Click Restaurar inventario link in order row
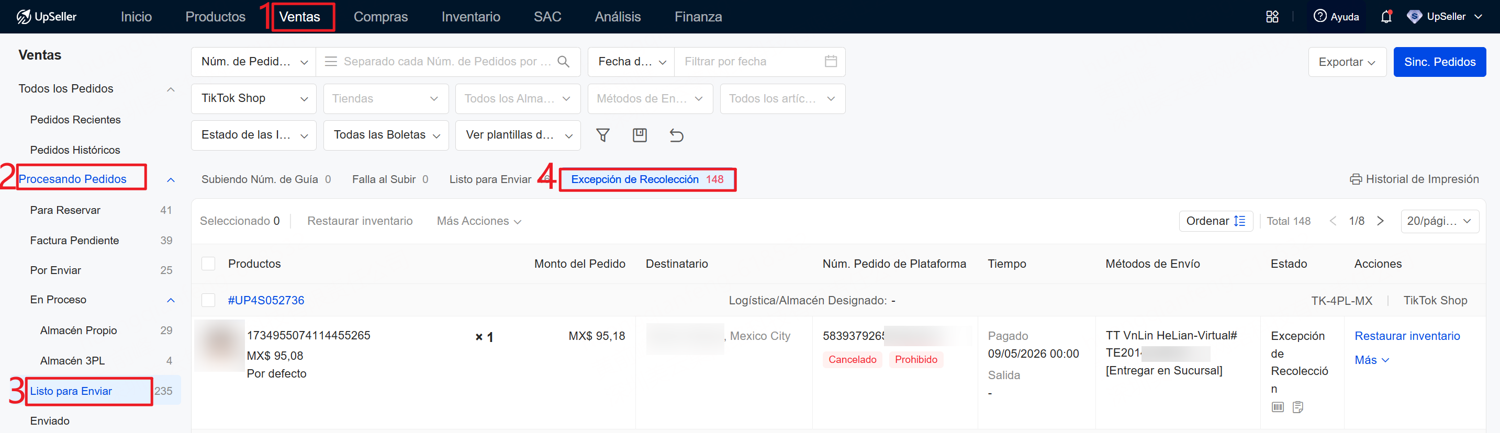The image size is (1500, 433). (x=1407, y=336)
